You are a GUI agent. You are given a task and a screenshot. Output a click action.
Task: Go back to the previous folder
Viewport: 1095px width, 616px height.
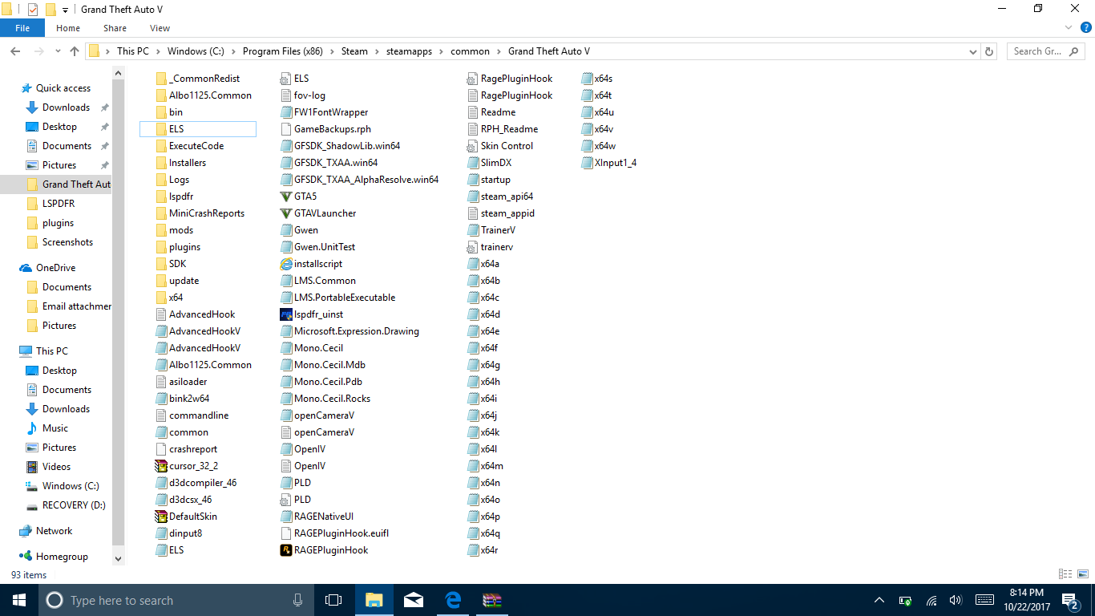(15, 51)
